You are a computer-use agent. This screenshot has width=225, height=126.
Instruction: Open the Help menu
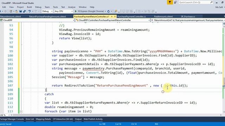point(92,7)
